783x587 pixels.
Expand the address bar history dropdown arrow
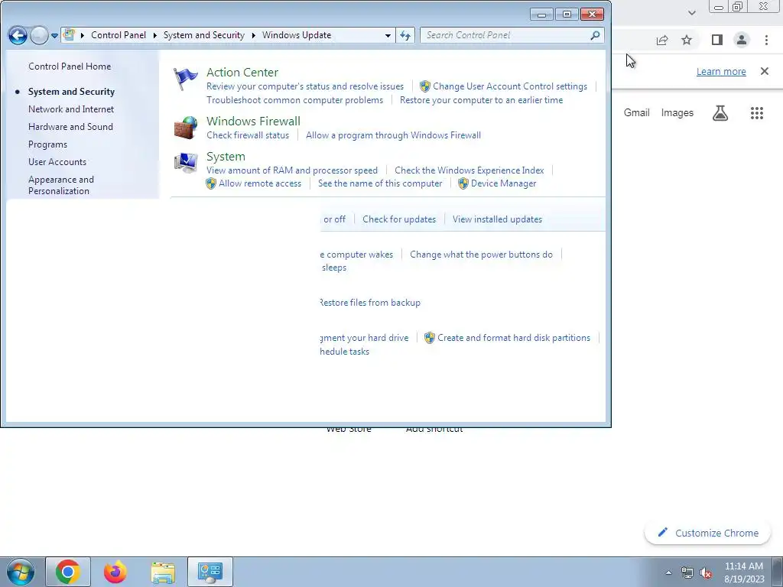[x=388, y=35]
